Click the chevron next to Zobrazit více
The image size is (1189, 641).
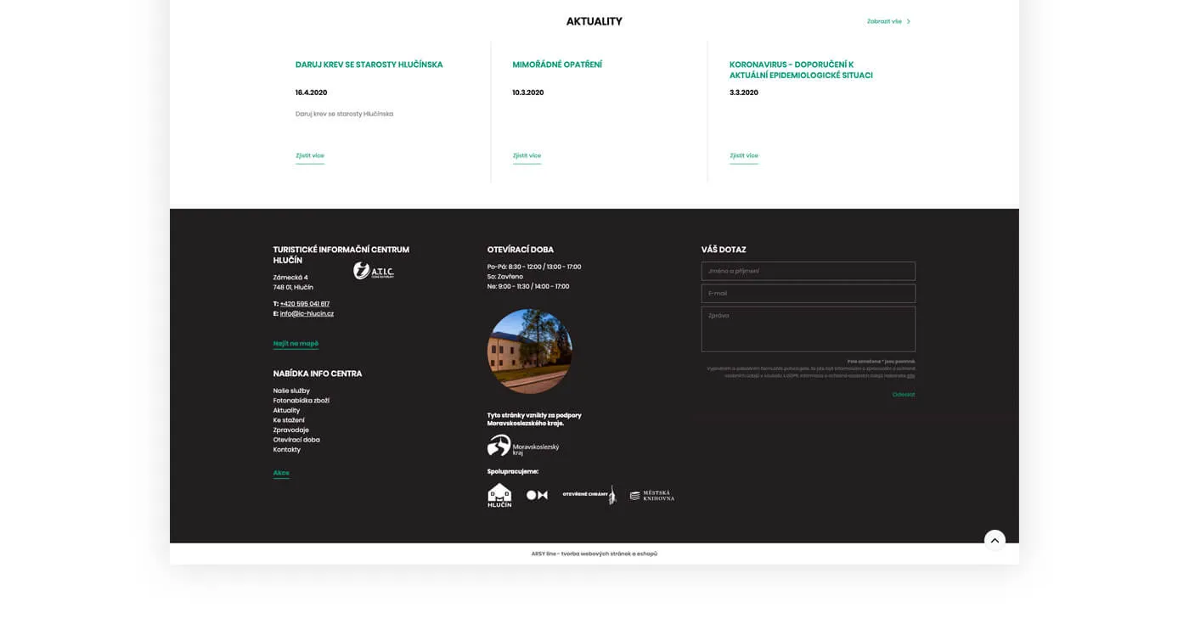tap(909, 21)
